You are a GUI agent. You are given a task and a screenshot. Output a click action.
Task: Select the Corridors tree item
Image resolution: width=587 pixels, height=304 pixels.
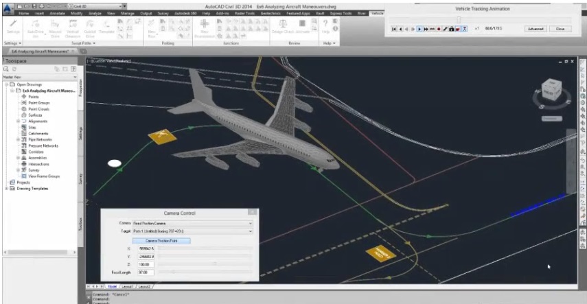[x=36, y=152]
